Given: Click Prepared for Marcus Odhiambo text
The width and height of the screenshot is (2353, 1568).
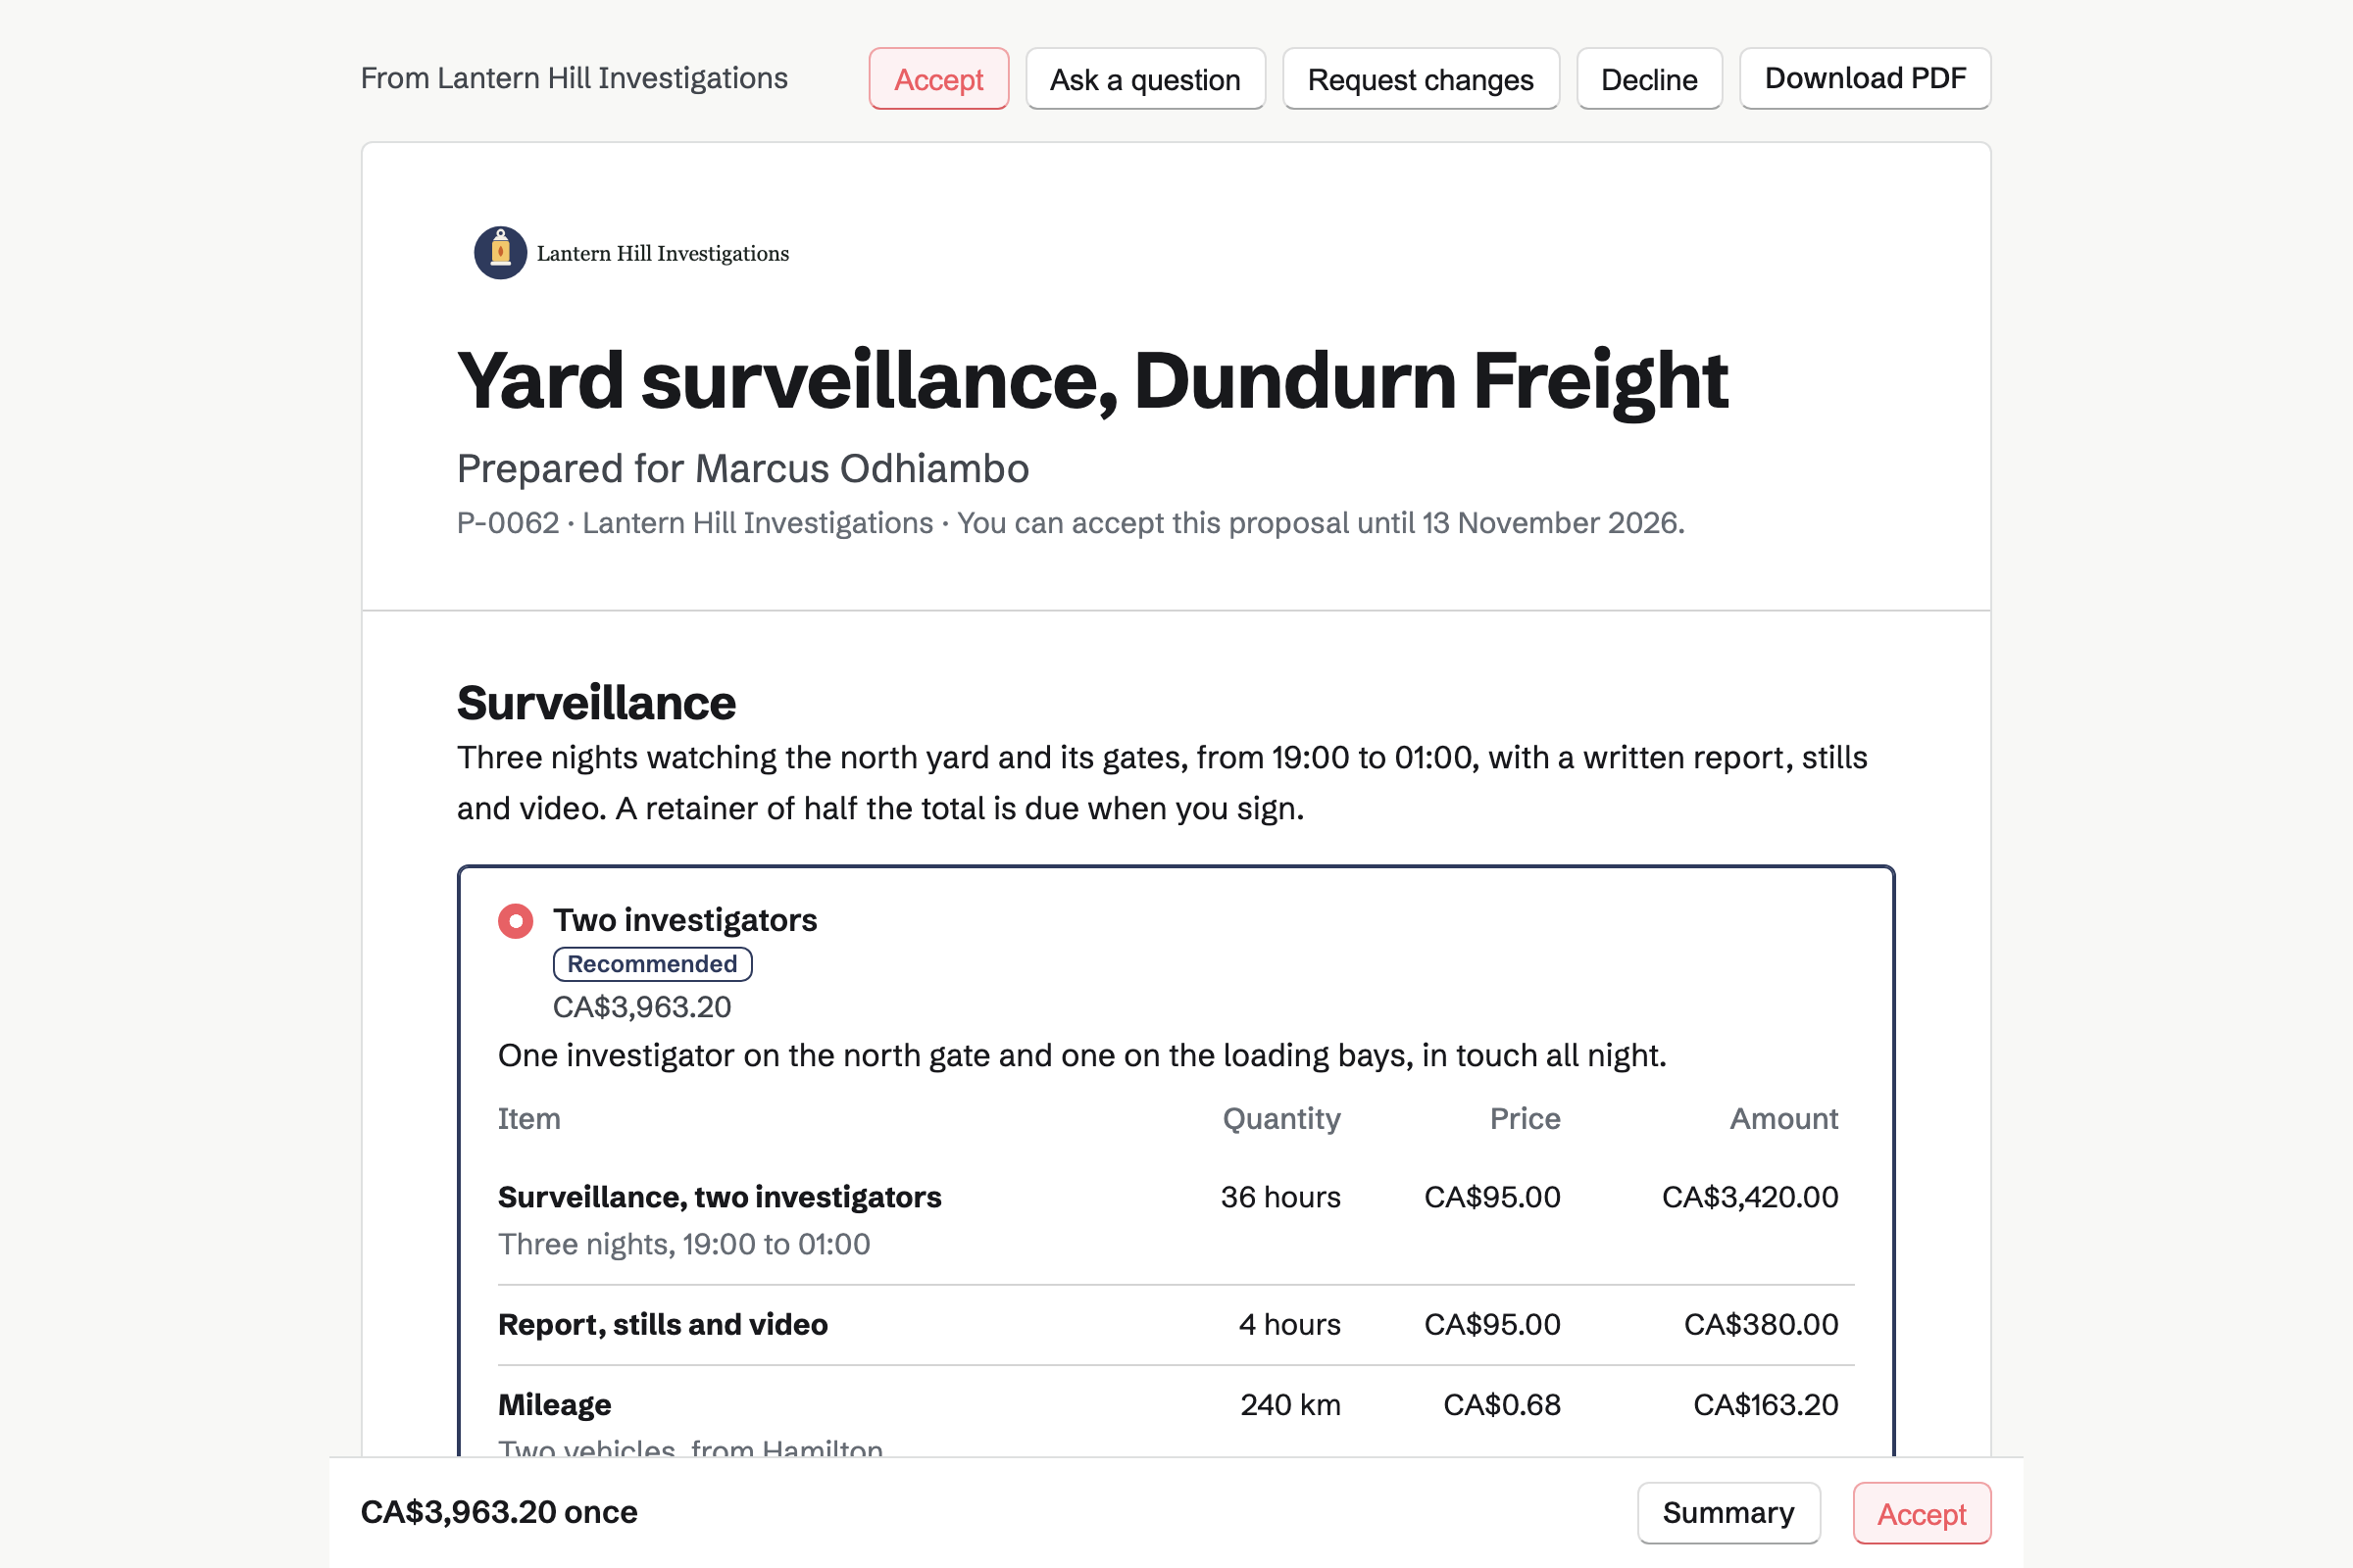Looking at the screenshot, I should point(743,468).
